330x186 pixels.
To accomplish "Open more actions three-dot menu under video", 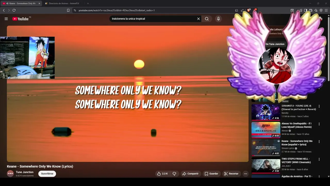I will (x=245, y=174).
